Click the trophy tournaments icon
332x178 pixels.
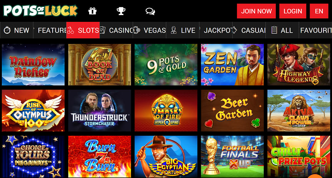[x=121, y=11]
